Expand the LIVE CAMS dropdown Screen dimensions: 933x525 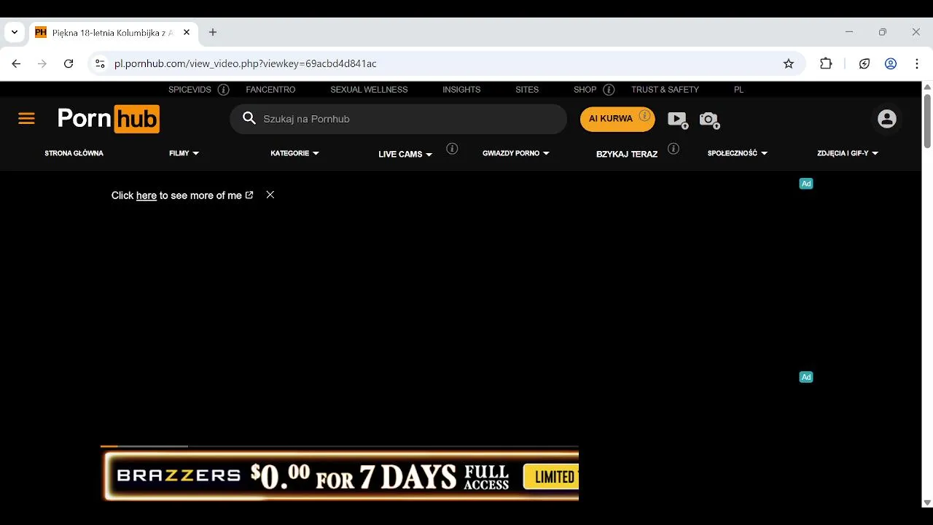coord(405,155)
